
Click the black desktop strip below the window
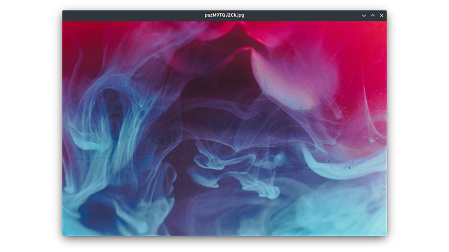coord(224,244)
